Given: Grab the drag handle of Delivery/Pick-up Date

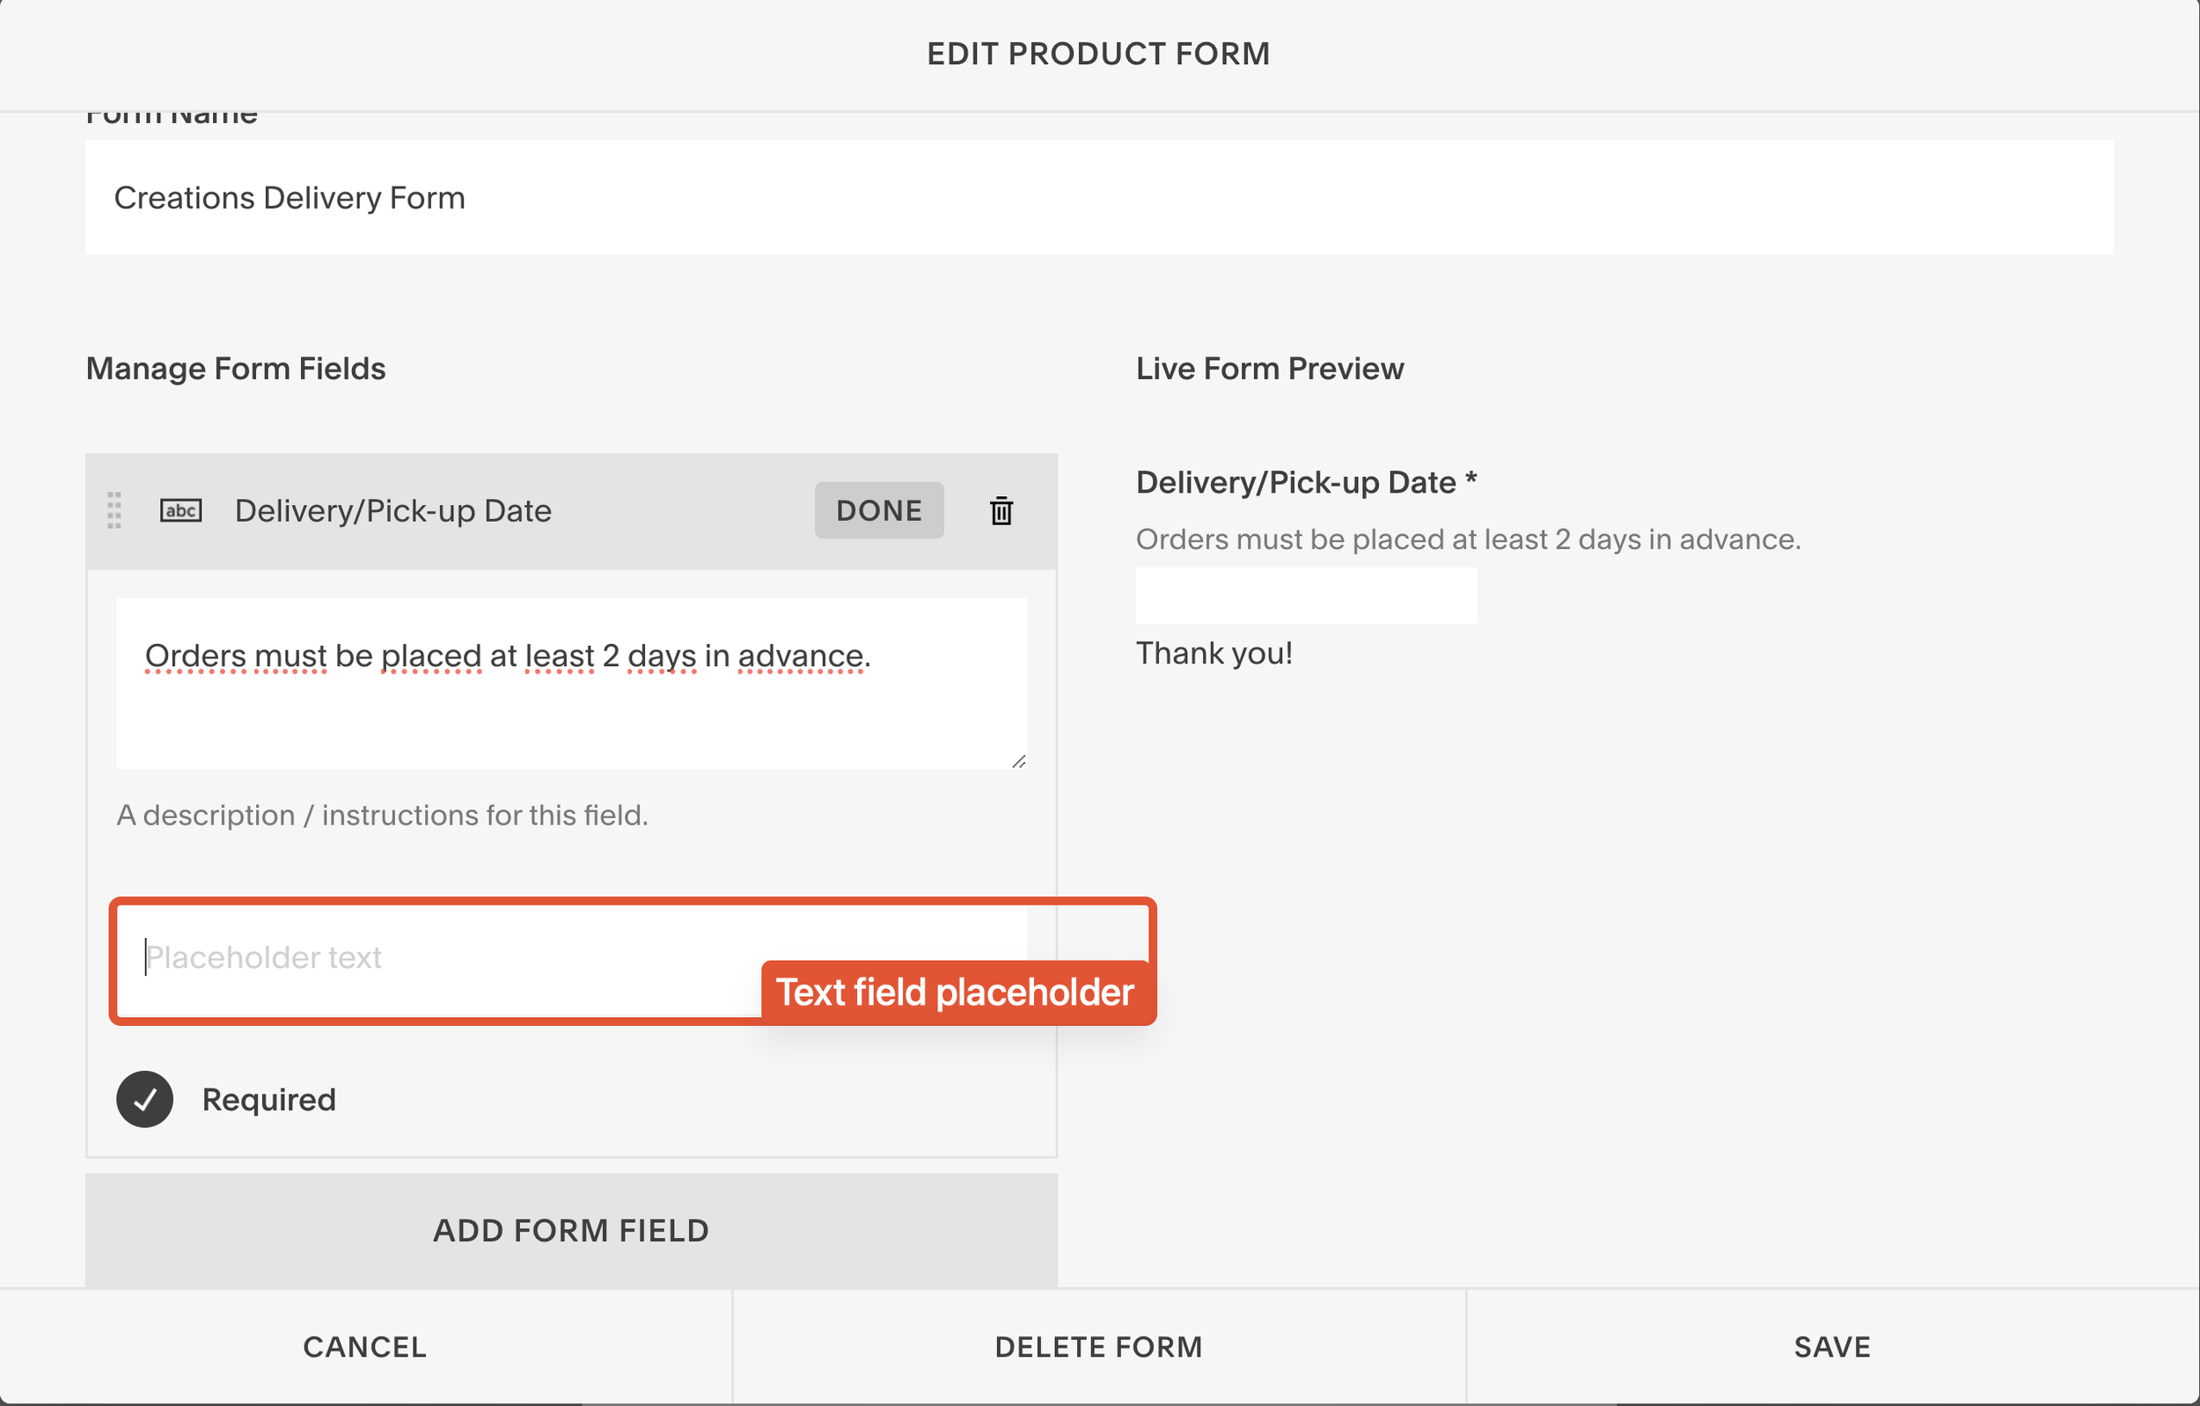Looking at the screenshot, I should pos(114,510).
